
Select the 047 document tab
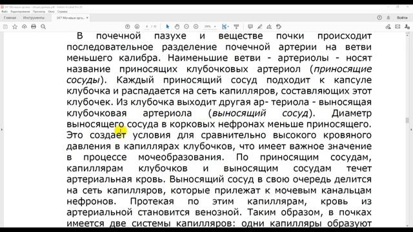[x=70, y=18]
